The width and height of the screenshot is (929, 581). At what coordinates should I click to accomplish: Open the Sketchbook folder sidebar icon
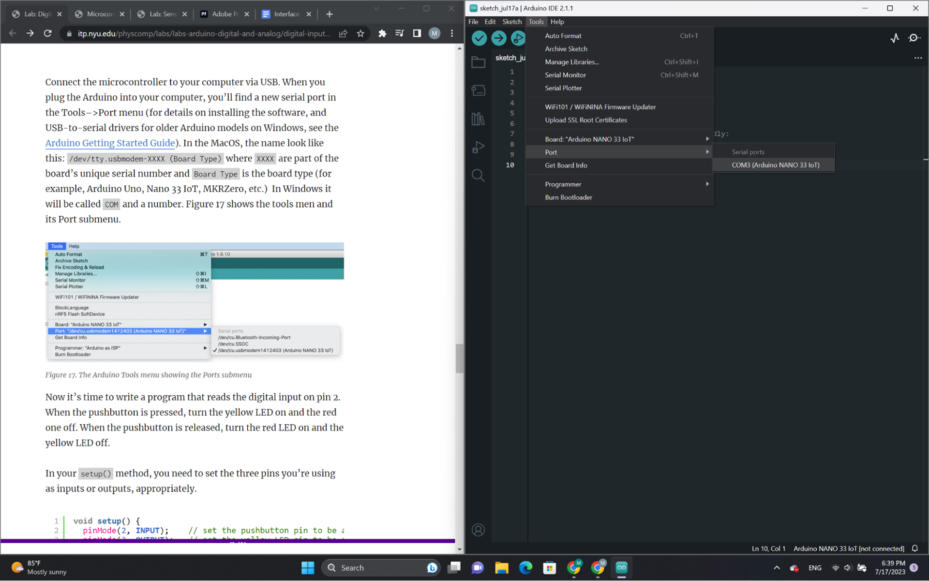tap(478, 62)
